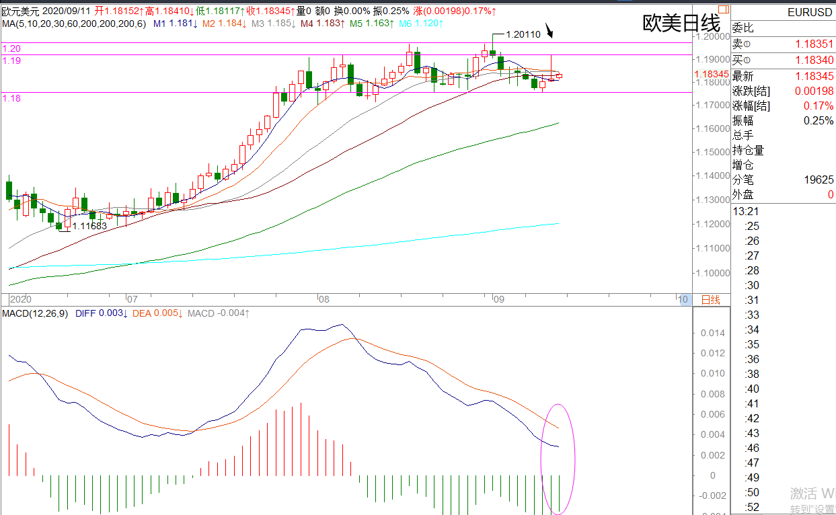Image resolution: width=836 pixels, height=515 pixels.
Task: Select the M2 1.184 moving average value
Action: pos(224,24)
